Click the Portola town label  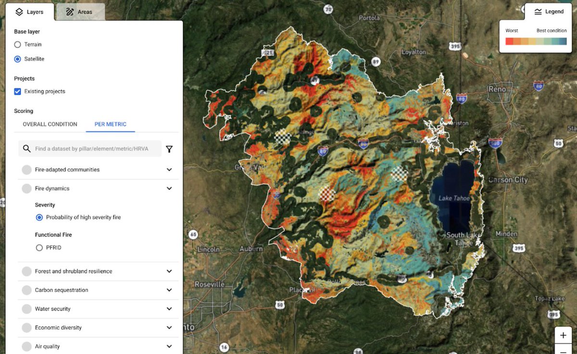tap(369, 18)
